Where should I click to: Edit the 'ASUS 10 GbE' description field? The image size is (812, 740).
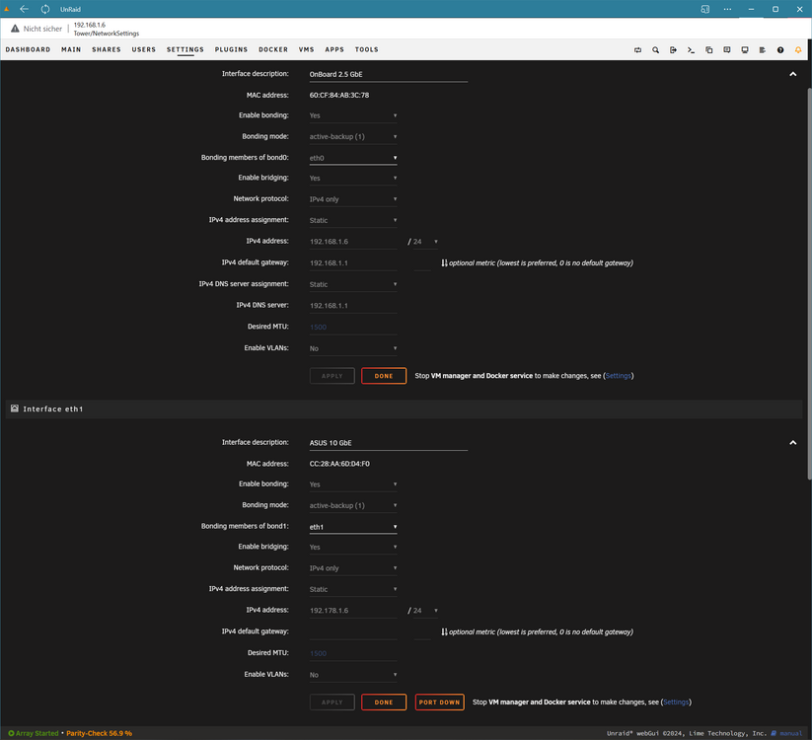tap(389, 443)
